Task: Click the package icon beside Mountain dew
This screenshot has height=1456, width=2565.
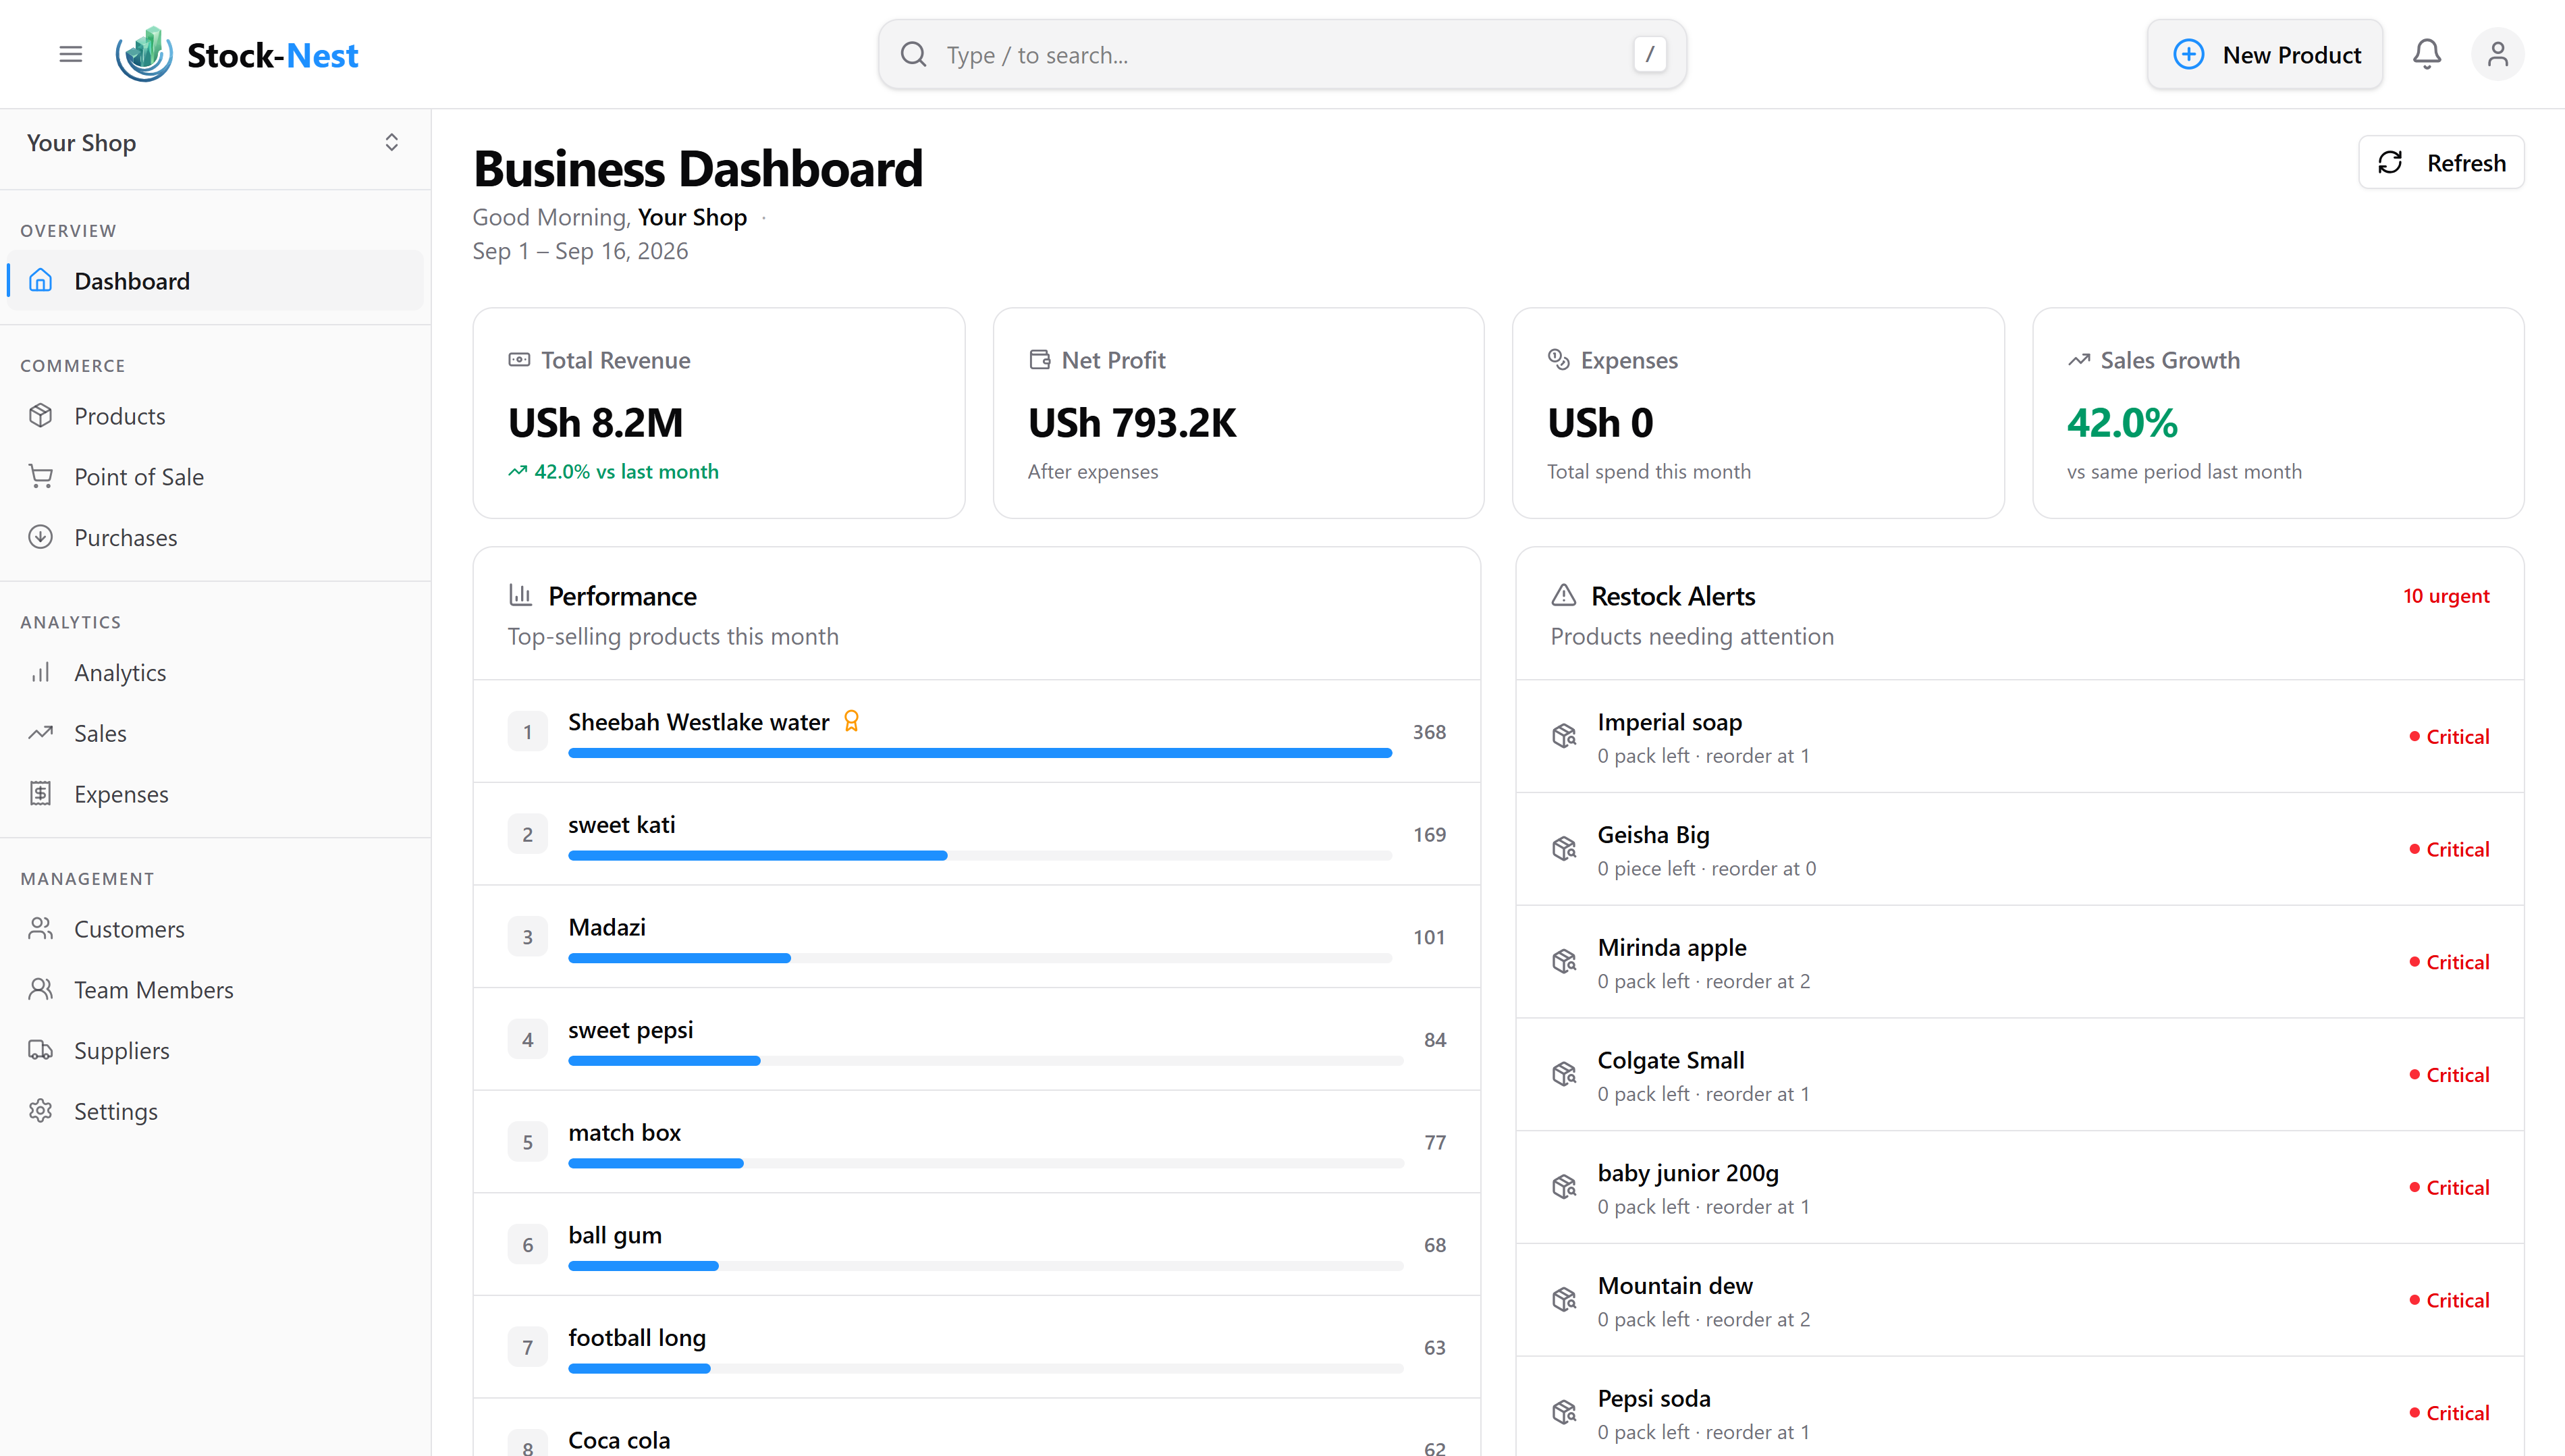Action: click(x=1564, y=1300)
